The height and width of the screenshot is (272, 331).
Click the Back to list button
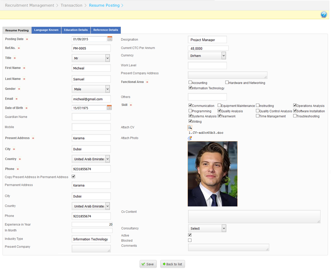172,264
